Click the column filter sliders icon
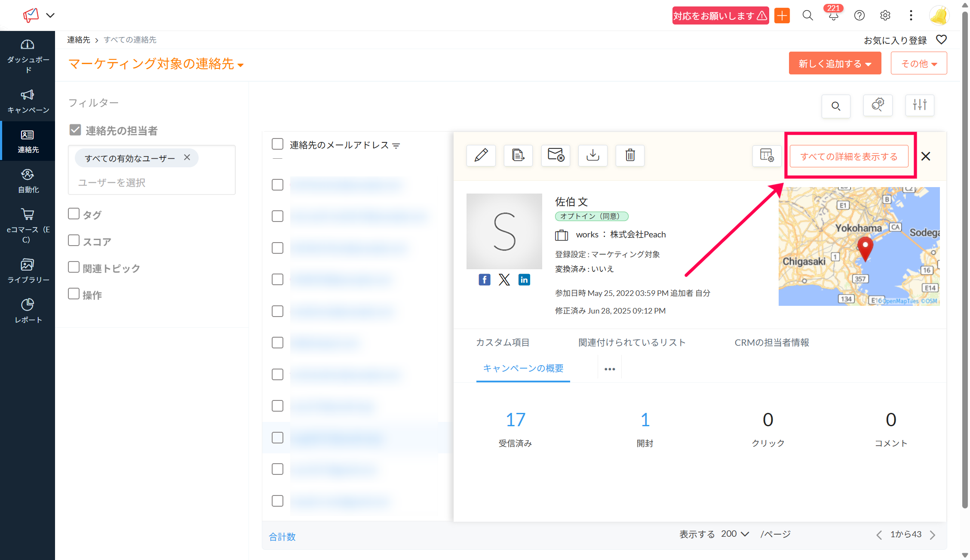This screenshot has width=970, height=560. point(919,105)
